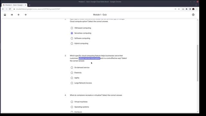Image resolution: width=206 pixels, height=116 pixels.
Task: Open the course outline menu icon
Action: point(12,15)
